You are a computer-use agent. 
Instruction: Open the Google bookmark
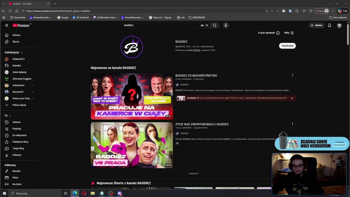click(63, 18)
